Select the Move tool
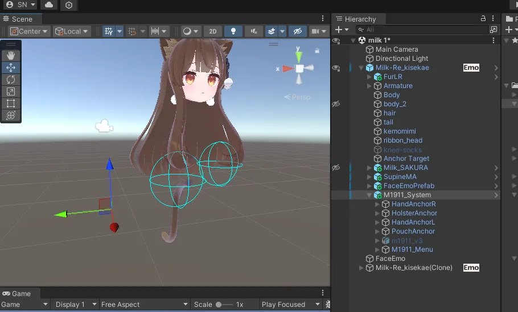The width and height of the screenshot is (518, 312). click(11, 68)
